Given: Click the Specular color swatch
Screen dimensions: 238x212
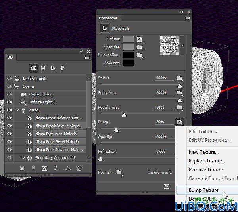Looking at the screenshot, I should [129, 47].
